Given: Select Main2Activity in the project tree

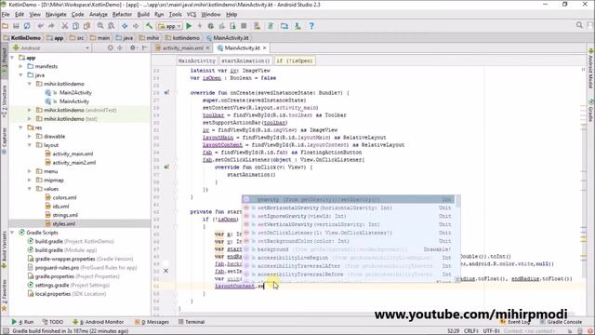Looking at the screenshot, I should pyautogui.click(x=75, y=93).
